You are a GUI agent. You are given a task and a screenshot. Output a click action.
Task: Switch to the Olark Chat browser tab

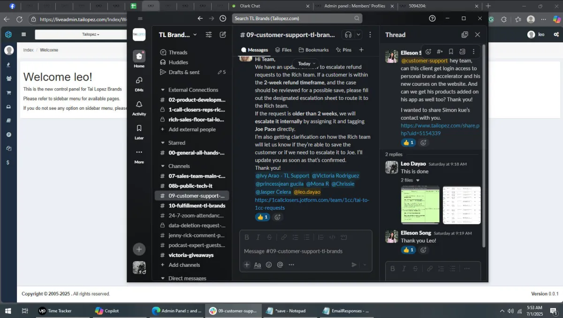click(271, 6)
